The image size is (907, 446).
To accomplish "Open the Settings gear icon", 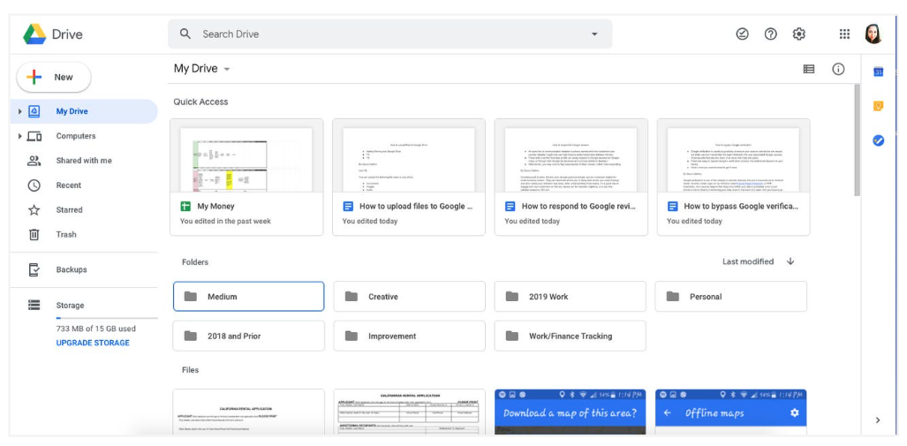I will [x=799, y=34].
